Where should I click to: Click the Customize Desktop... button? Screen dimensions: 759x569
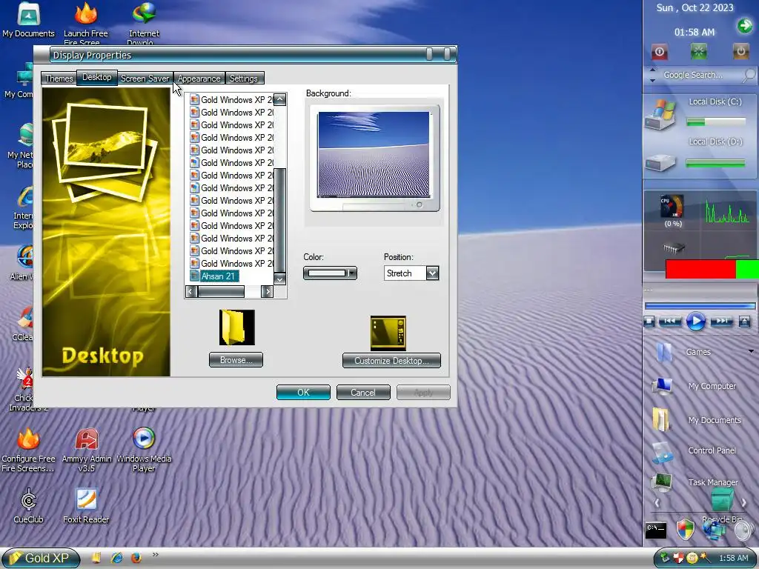391,361
